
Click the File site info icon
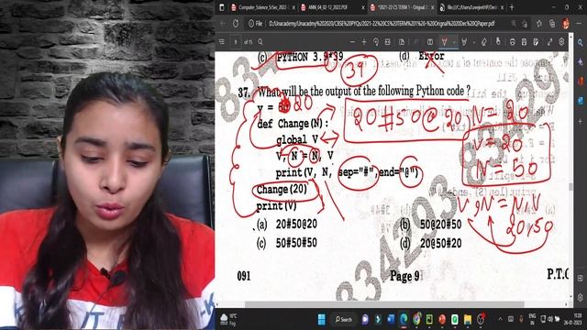click(255, 24)
